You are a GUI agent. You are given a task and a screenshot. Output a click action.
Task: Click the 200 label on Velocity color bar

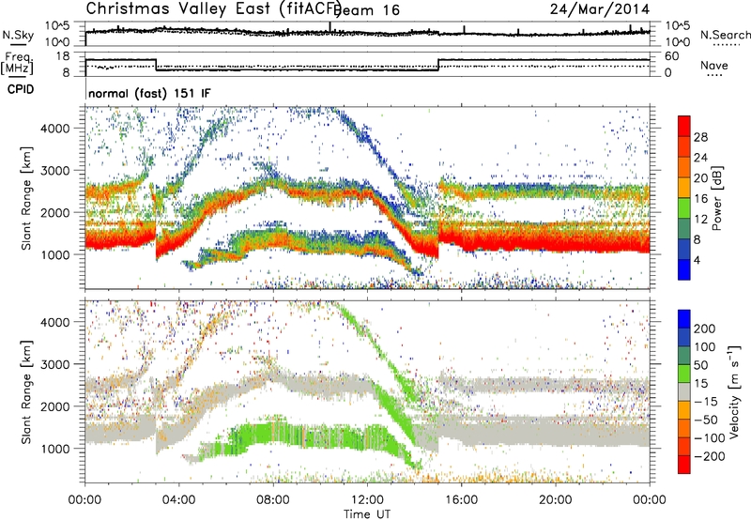705,329
